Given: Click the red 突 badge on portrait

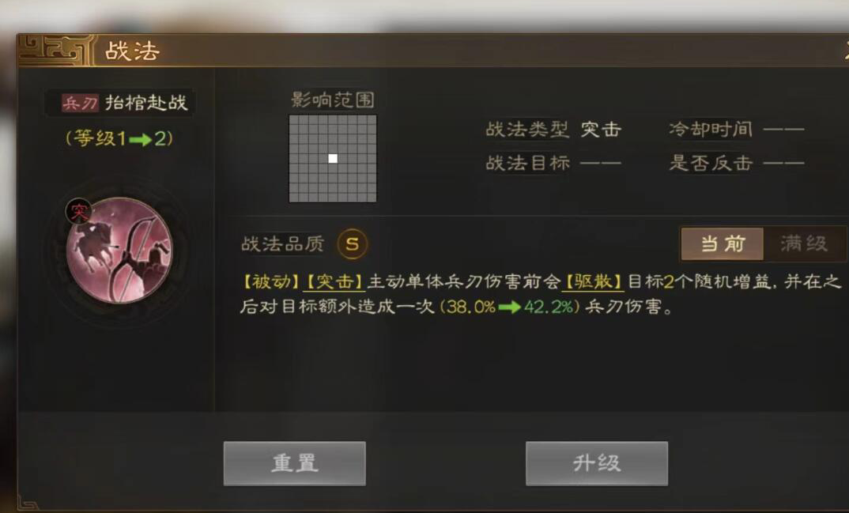Looking at the screenshot, I should pos(79,211).
